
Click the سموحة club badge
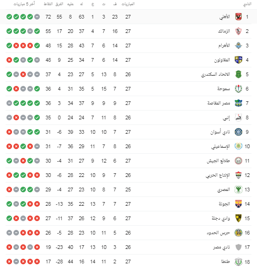238,89
